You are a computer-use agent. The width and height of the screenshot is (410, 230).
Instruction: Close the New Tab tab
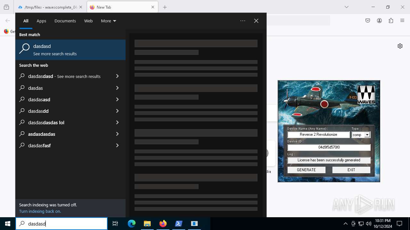[153, 7]
